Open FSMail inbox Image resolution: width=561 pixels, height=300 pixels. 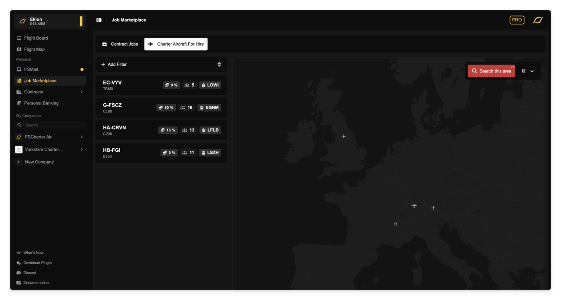[x=31, y=69]
